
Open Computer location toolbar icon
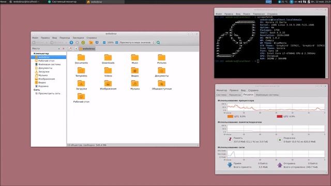(x=97, y=42)
